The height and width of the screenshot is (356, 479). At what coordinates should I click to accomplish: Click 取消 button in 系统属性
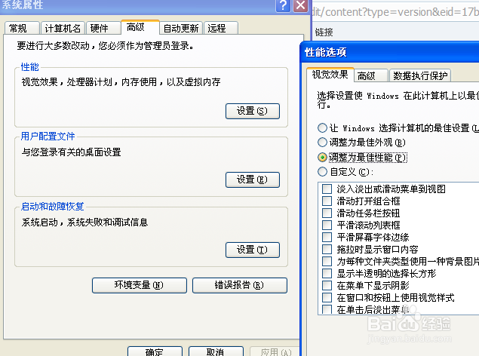[x=216, y=351]
